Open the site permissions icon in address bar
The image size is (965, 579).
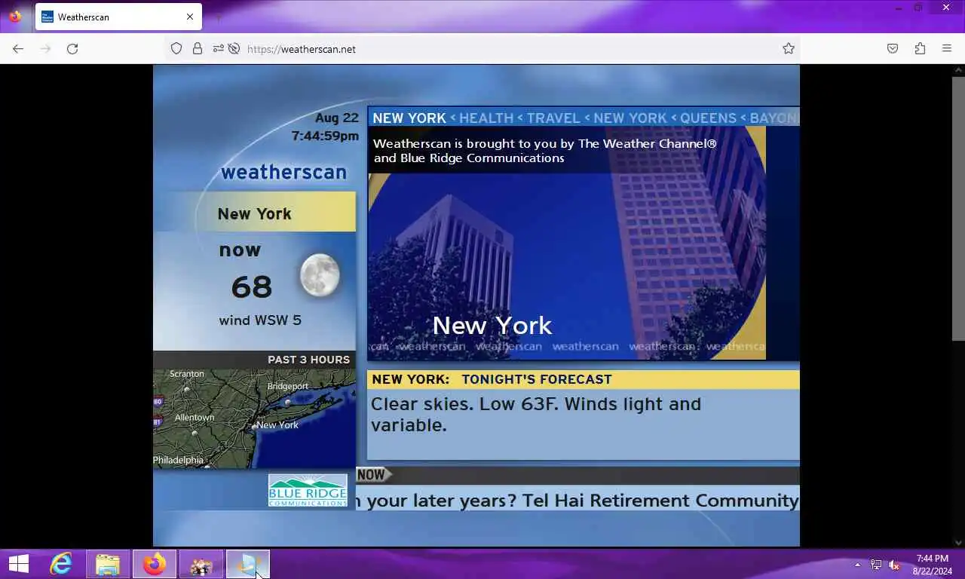218,48
